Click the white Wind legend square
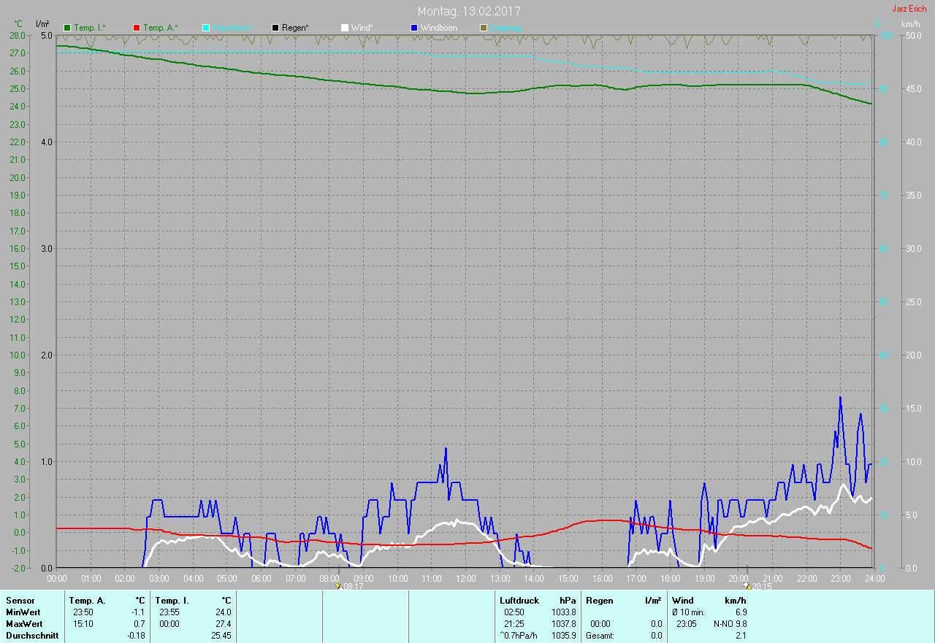 coord(345,28)
